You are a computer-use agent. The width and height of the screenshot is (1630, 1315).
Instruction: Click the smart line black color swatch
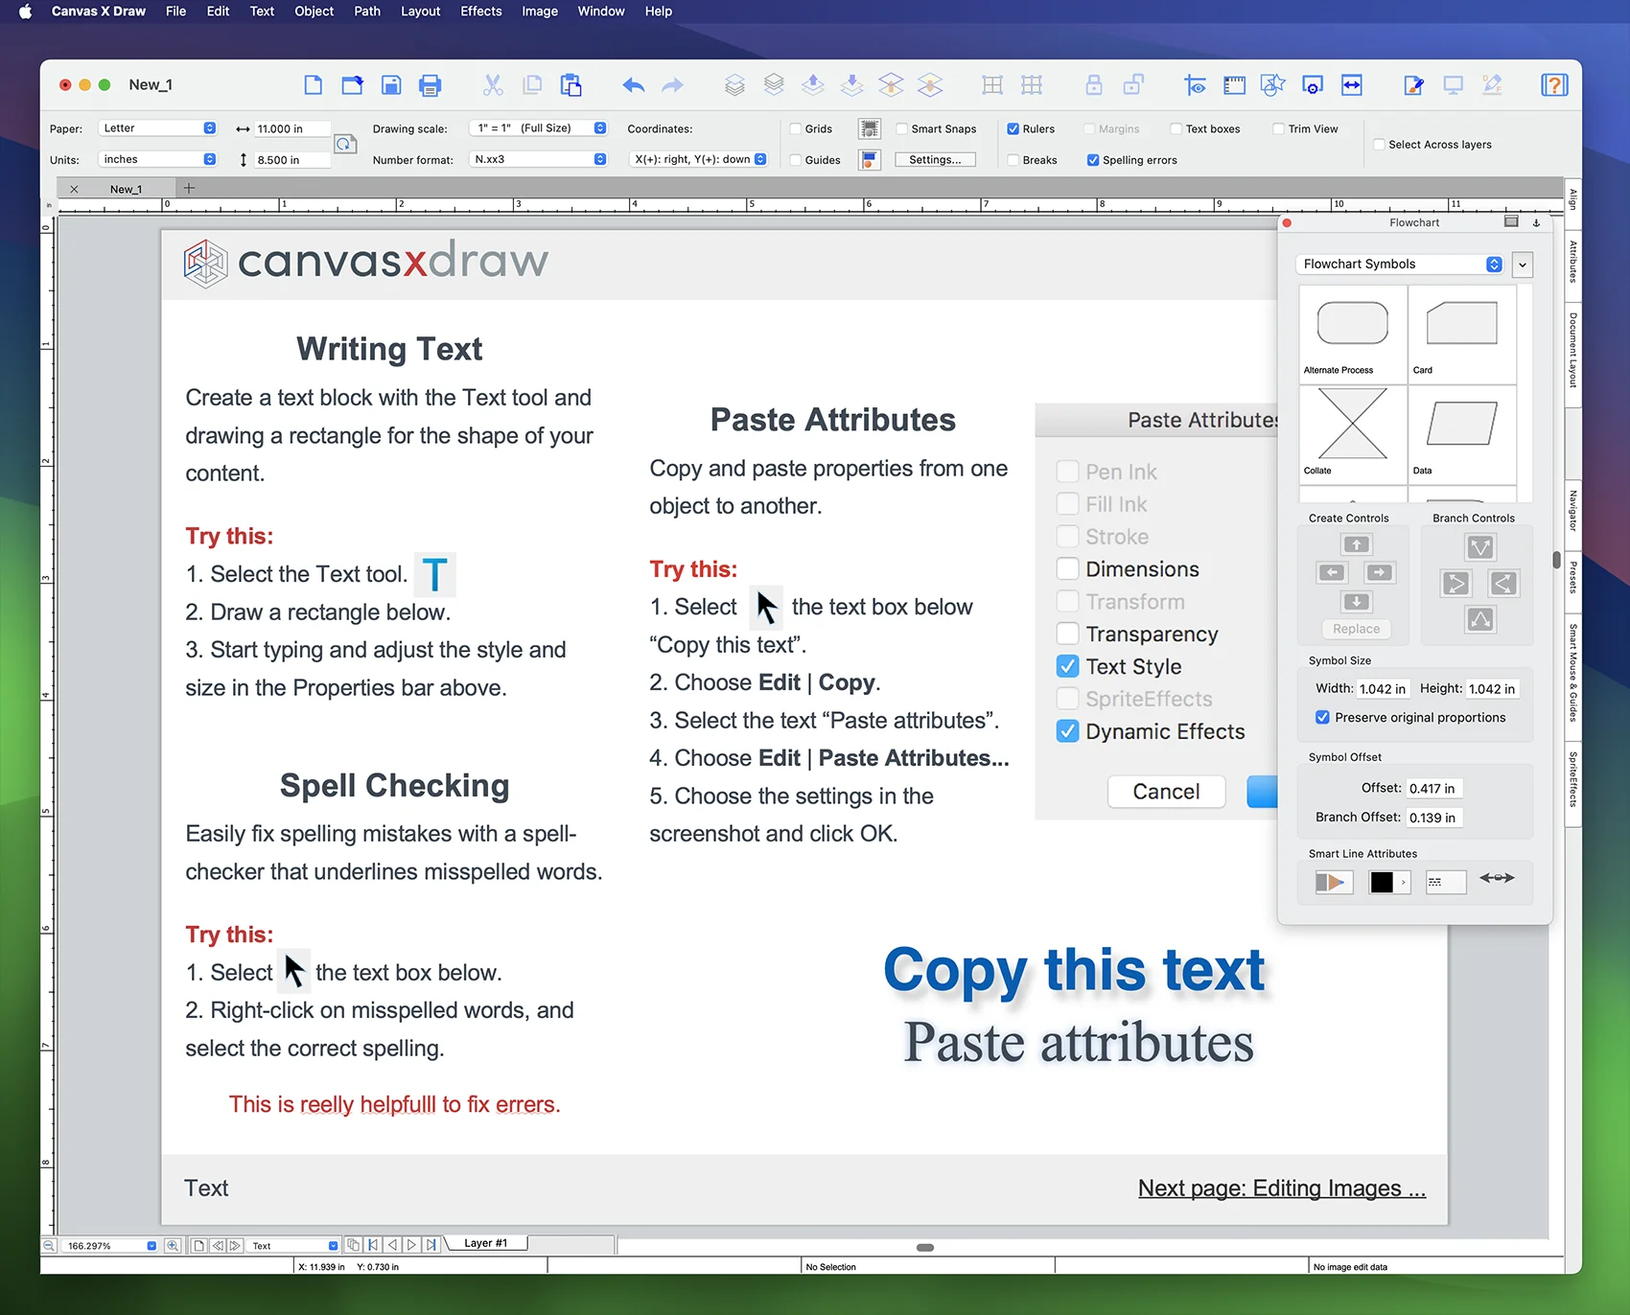click(1382, 882)
